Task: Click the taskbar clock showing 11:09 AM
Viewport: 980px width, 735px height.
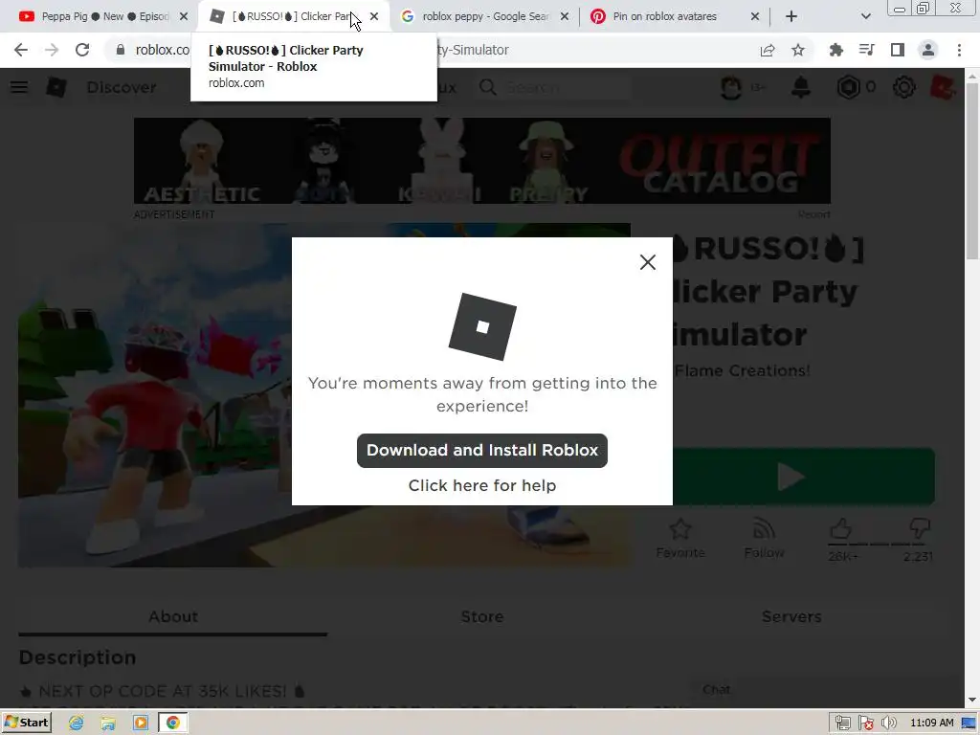Action: pos(931,724)
